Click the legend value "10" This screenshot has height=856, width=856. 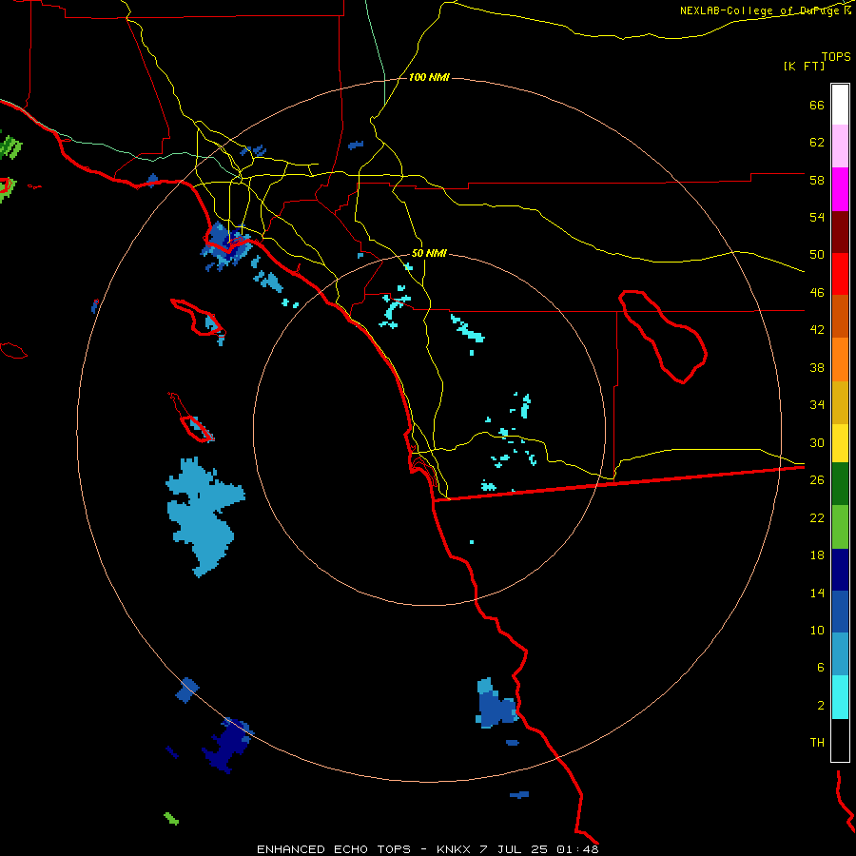(817, 631)
